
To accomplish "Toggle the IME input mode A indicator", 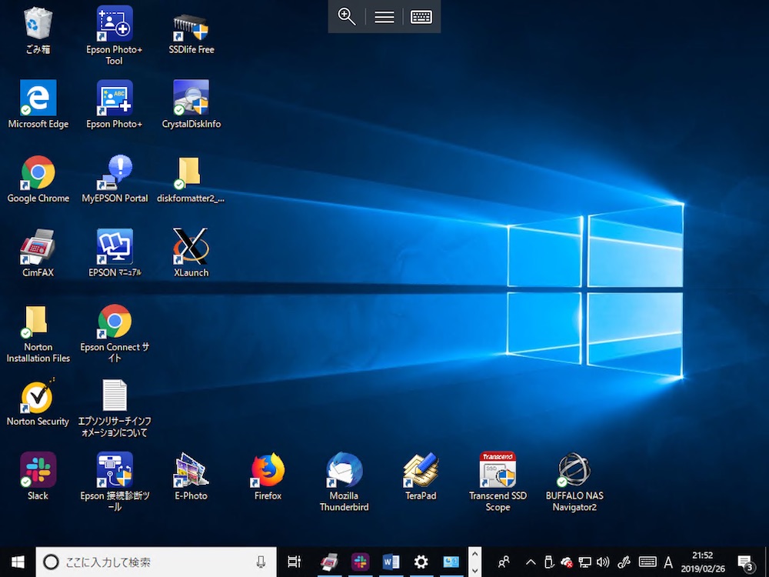I will (668, 562).
